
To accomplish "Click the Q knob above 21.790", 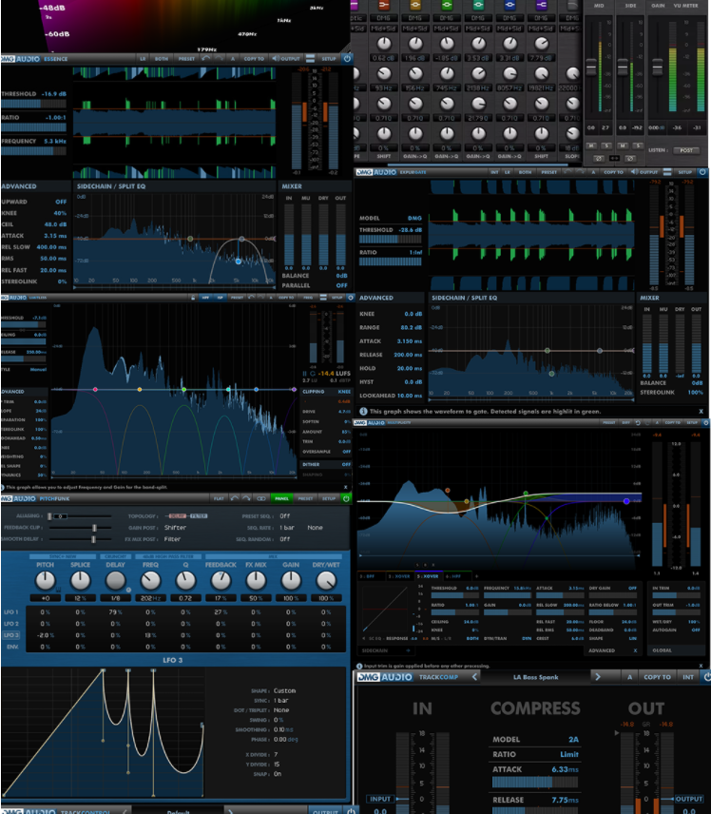I will point(478,104).
